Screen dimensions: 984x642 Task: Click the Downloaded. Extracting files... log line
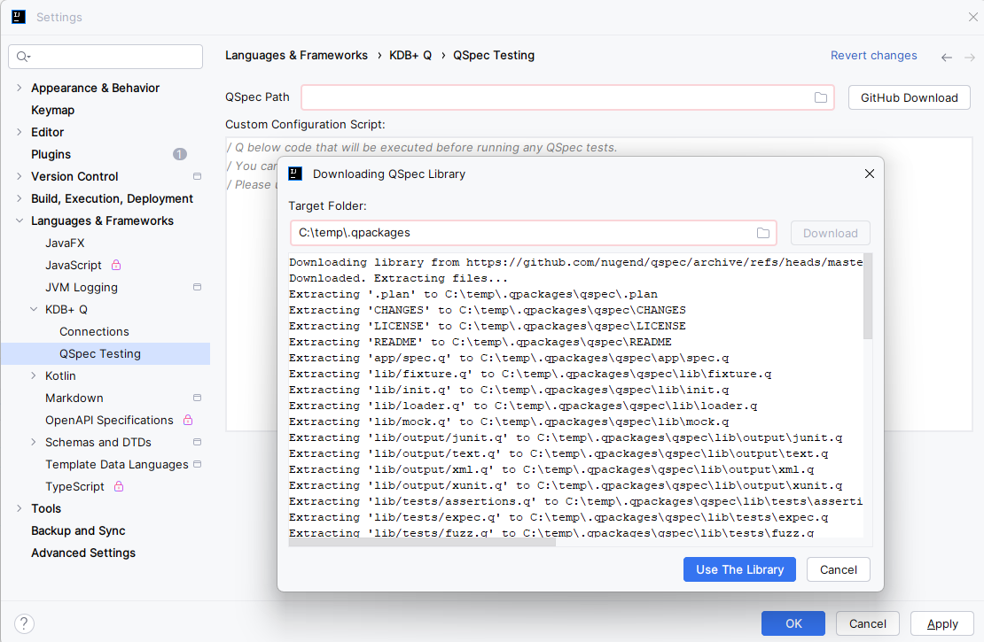399,278
